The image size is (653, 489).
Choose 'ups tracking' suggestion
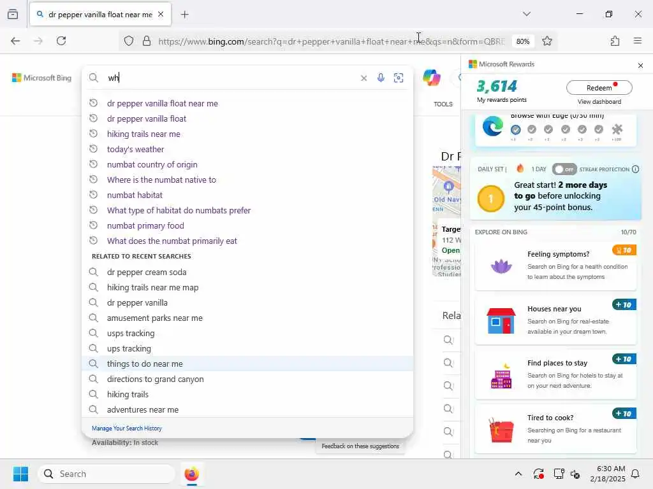(247, 348)
